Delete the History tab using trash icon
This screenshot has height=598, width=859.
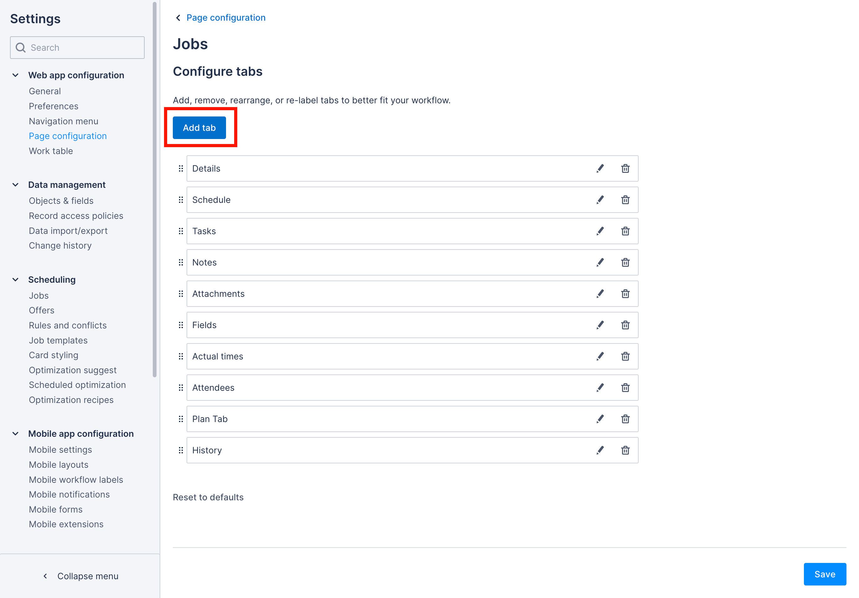[625, 450]
